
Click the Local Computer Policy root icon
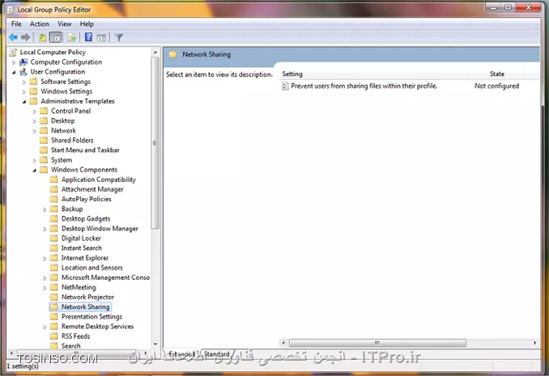(x=13, y=52)
